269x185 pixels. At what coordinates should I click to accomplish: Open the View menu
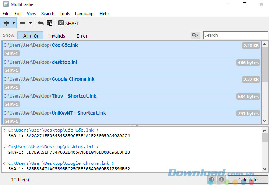[31, 14]
